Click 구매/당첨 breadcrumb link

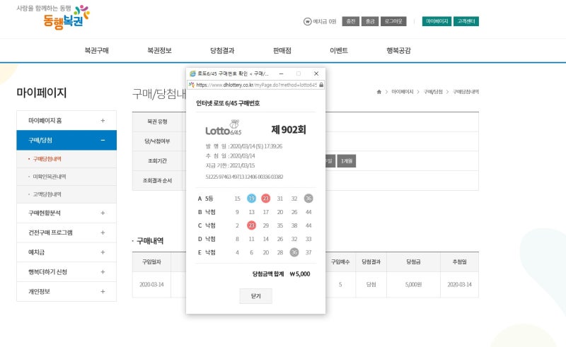click(x=433, y=92)
